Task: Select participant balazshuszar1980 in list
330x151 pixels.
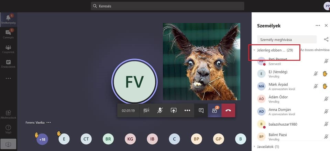Action: point(291,124)
